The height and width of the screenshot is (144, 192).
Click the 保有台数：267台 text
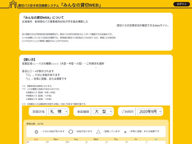tap(35, 124)
